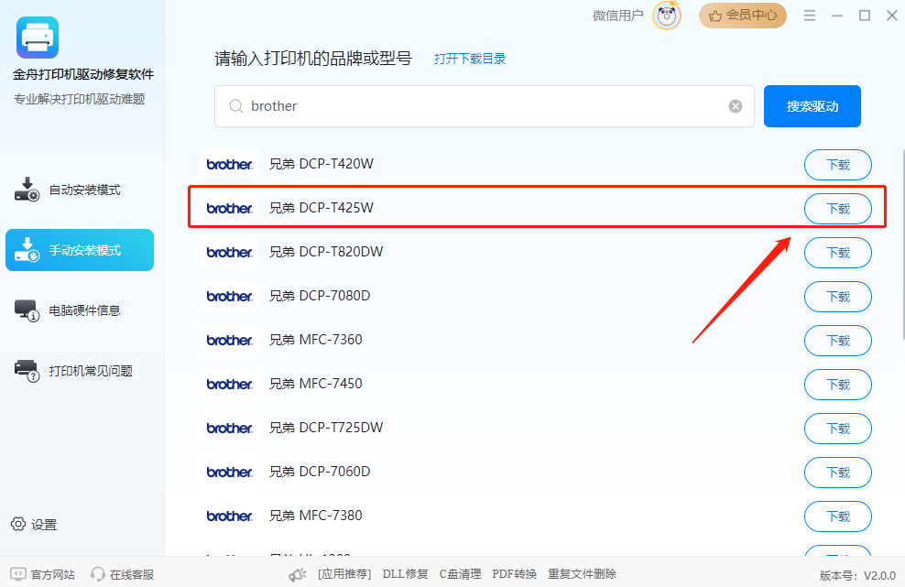Click brother logo beside DCP-T820DW
The image size is (905, 587).
pos(229,252)
